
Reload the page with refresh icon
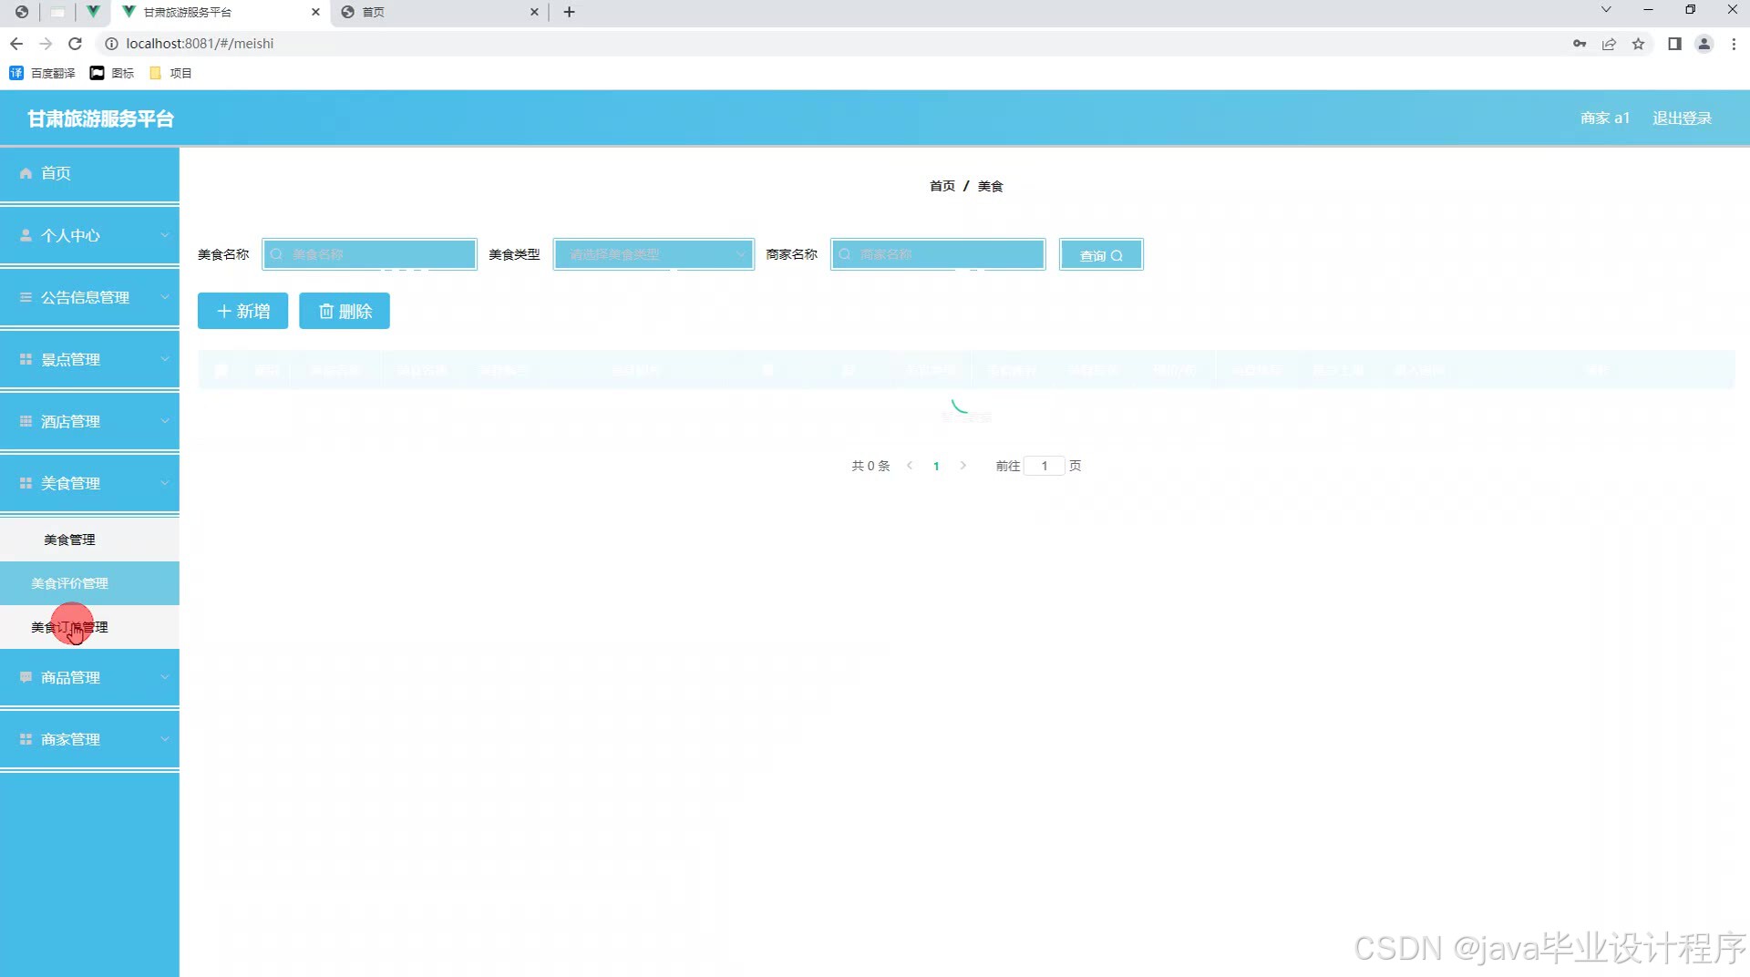(76, 44)
